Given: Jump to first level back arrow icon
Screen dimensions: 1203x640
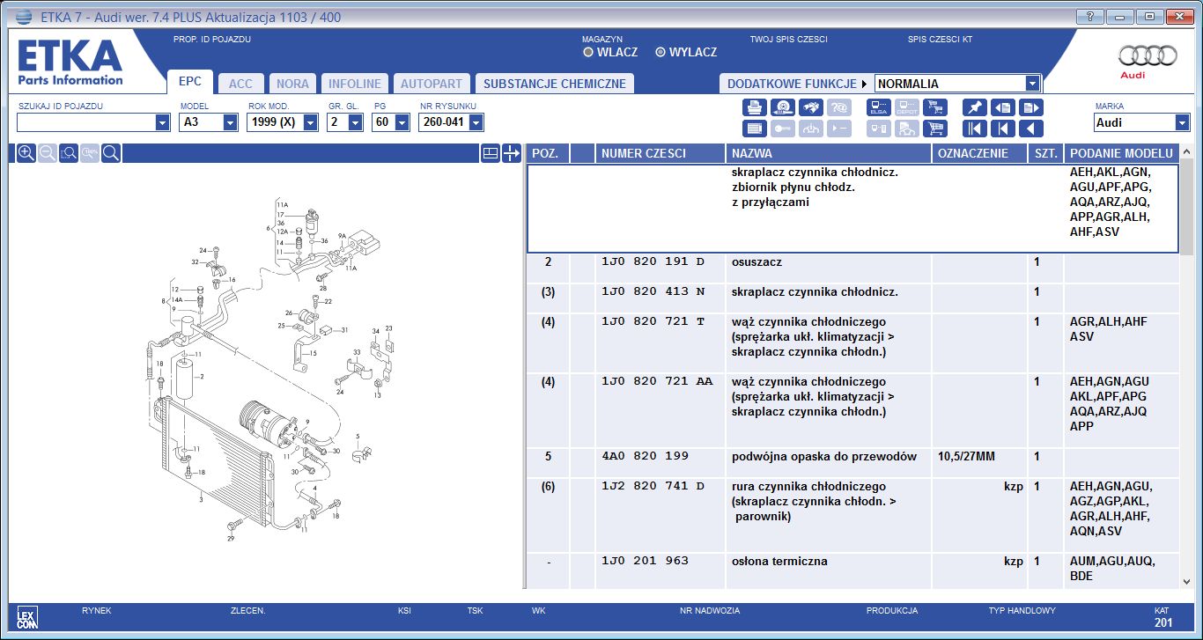Looking at the screenshot, I should [x=975, y=129].
